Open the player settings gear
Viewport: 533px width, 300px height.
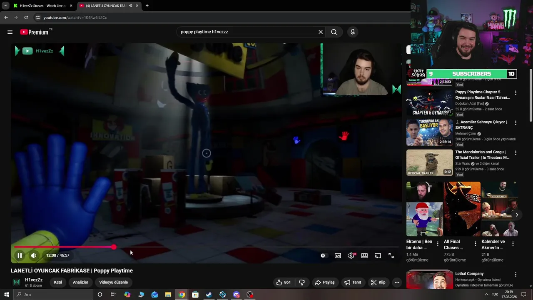tap(351, 255)
